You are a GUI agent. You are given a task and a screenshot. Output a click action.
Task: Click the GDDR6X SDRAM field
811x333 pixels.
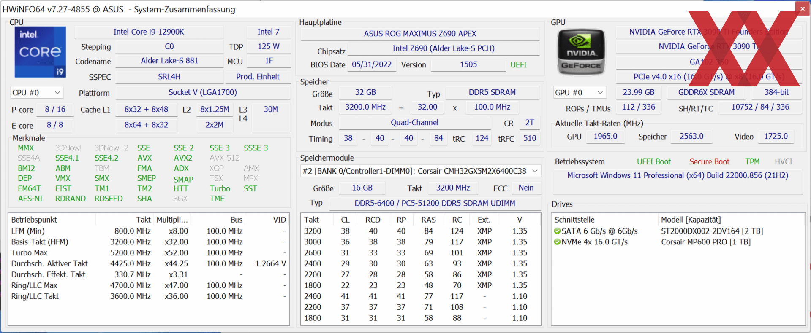(706, 92)
